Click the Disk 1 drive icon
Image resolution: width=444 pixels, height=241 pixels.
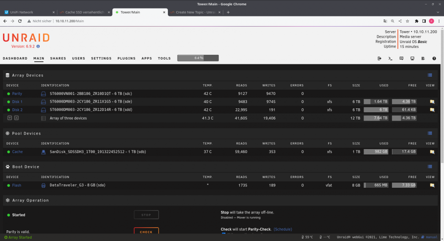point(44,102)
